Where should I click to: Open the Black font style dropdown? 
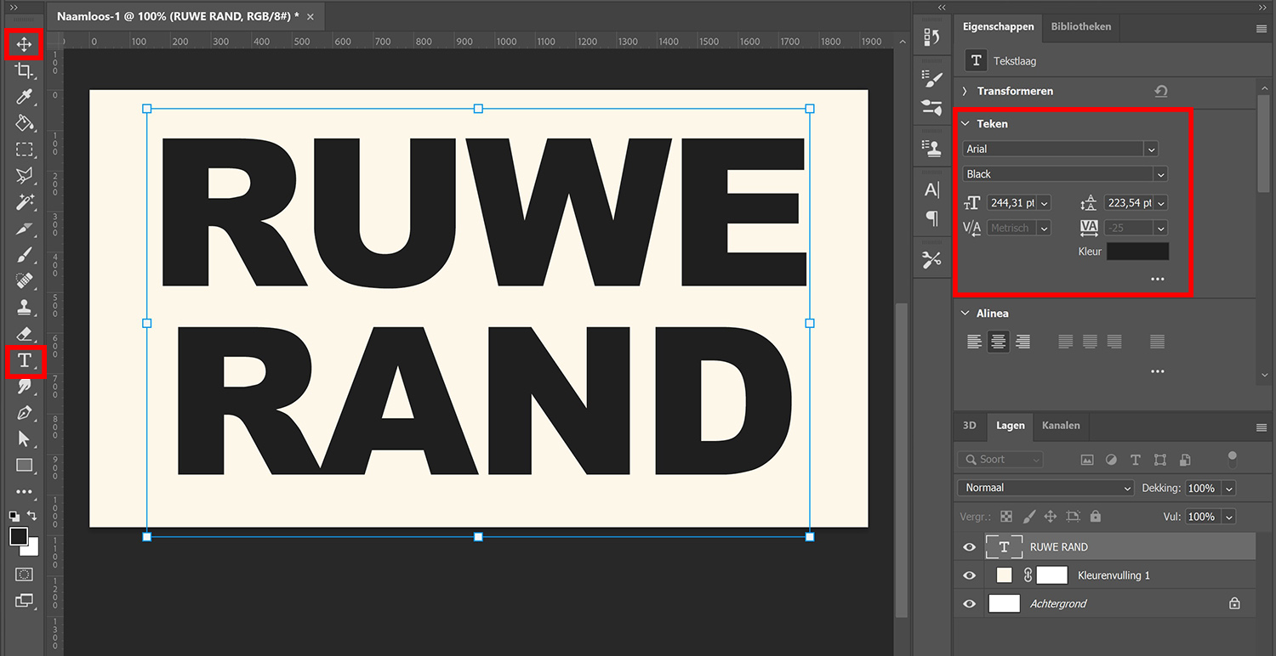pyautogui.click(x=1162, y=173)
